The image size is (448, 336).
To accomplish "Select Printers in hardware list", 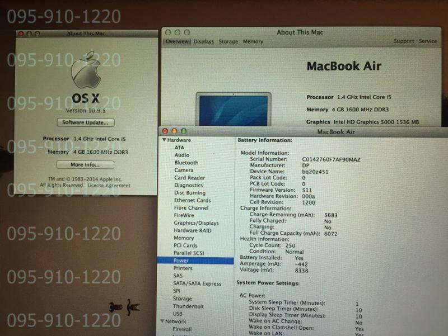I will click(x=183, y=268).
